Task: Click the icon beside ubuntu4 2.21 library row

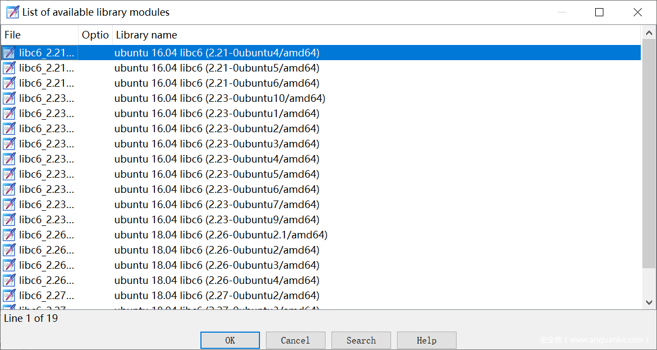Action: 9,53
